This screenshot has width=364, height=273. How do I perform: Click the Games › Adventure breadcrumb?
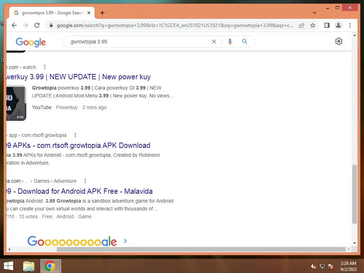(x=55, y=181)
